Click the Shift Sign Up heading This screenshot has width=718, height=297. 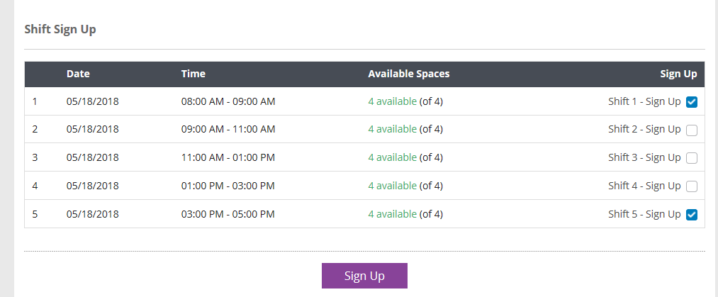click(x=60, y=29)
